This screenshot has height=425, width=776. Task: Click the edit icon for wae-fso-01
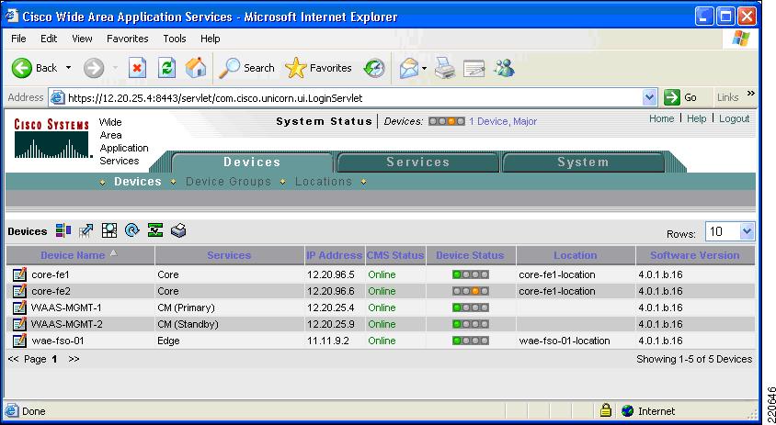point(19,341)
